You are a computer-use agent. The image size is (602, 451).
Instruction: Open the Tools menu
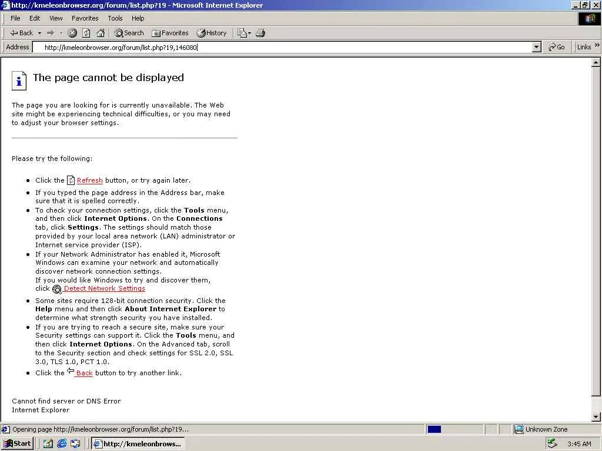115,18
